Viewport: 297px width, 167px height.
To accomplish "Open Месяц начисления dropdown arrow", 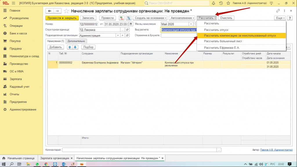I will click(191, 24).
